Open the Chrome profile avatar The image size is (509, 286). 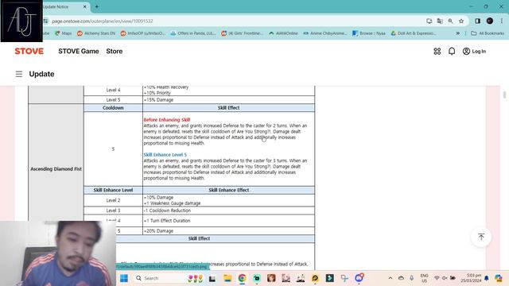click(490, 21)
